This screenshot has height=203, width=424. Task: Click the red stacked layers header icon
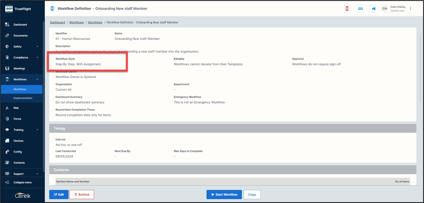coord(347,8)
